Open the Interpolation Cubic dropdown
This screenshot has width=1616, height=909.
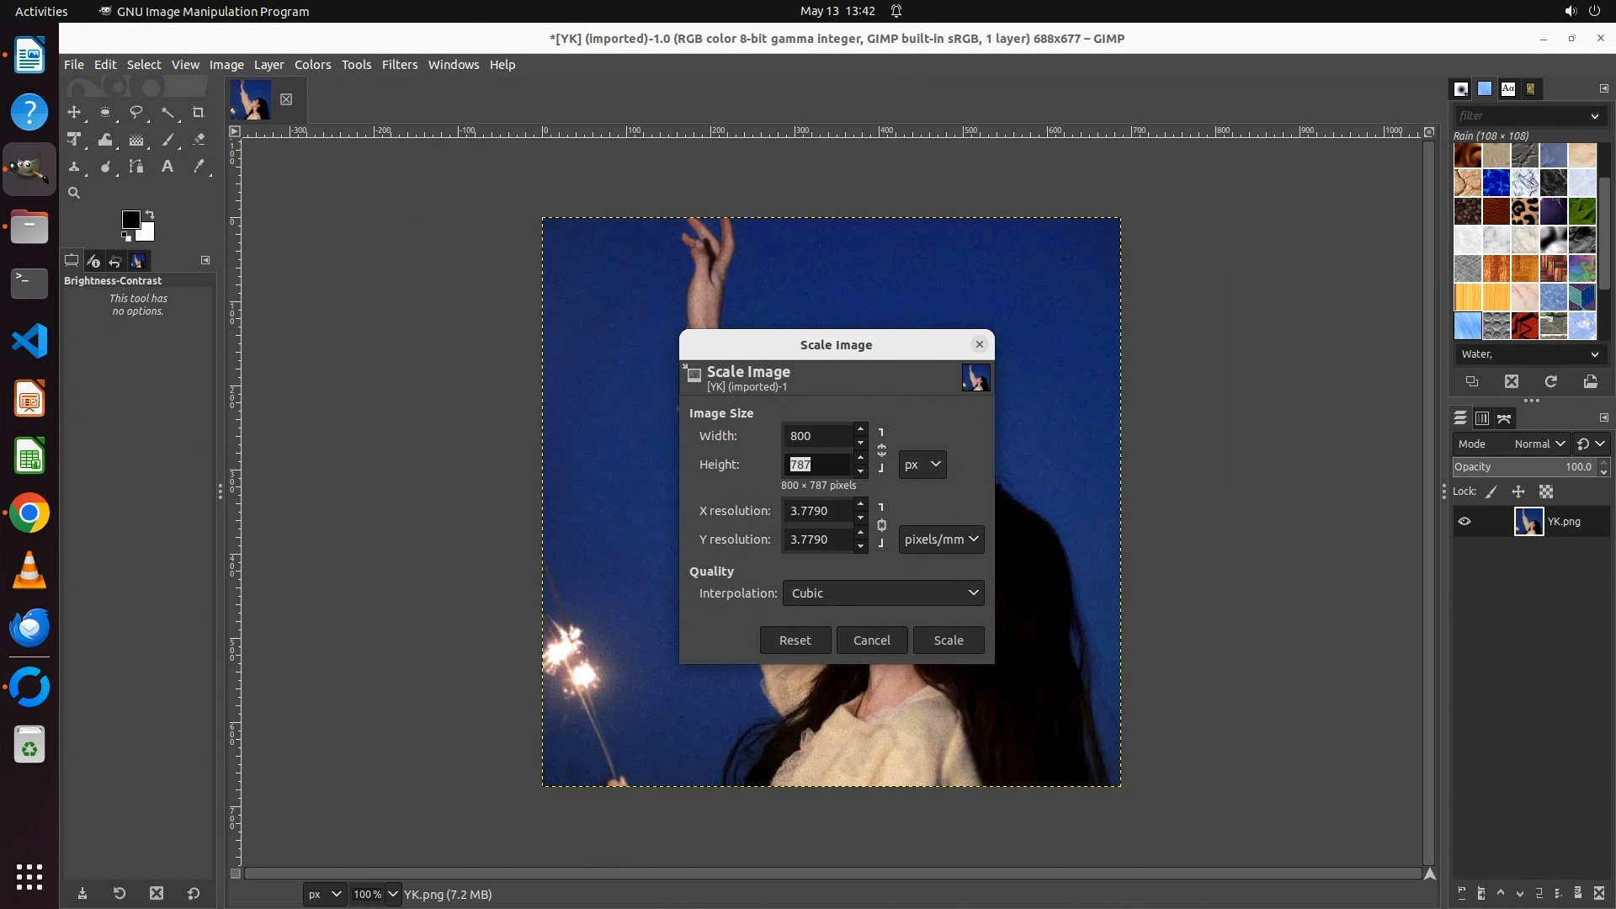point(883,593)
